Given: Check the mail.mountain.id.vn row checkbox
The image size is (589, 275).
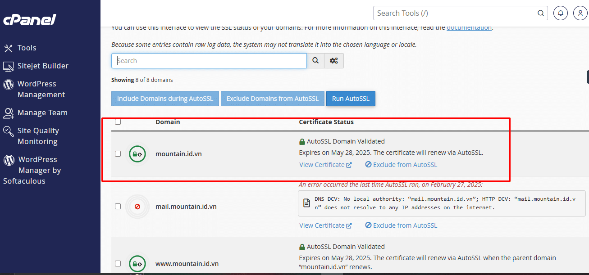Looking at the screenshot, I should 118,206.
